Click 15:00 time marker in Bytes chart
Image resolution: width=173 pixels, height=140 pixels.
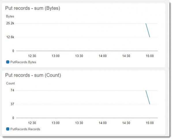150,56
